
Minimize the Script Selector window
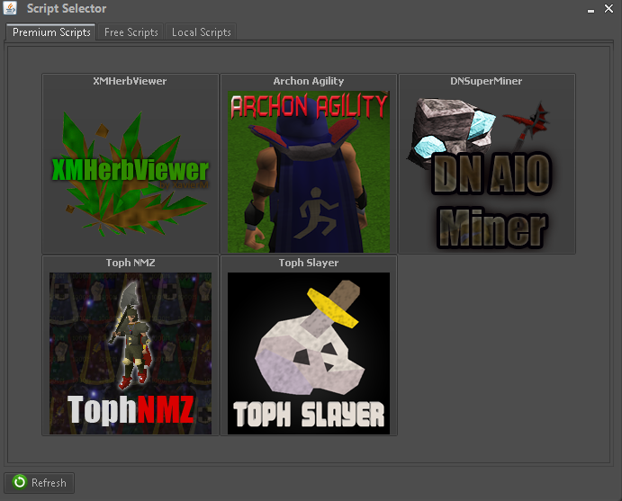pyautogui.click(x=590, y=9)
